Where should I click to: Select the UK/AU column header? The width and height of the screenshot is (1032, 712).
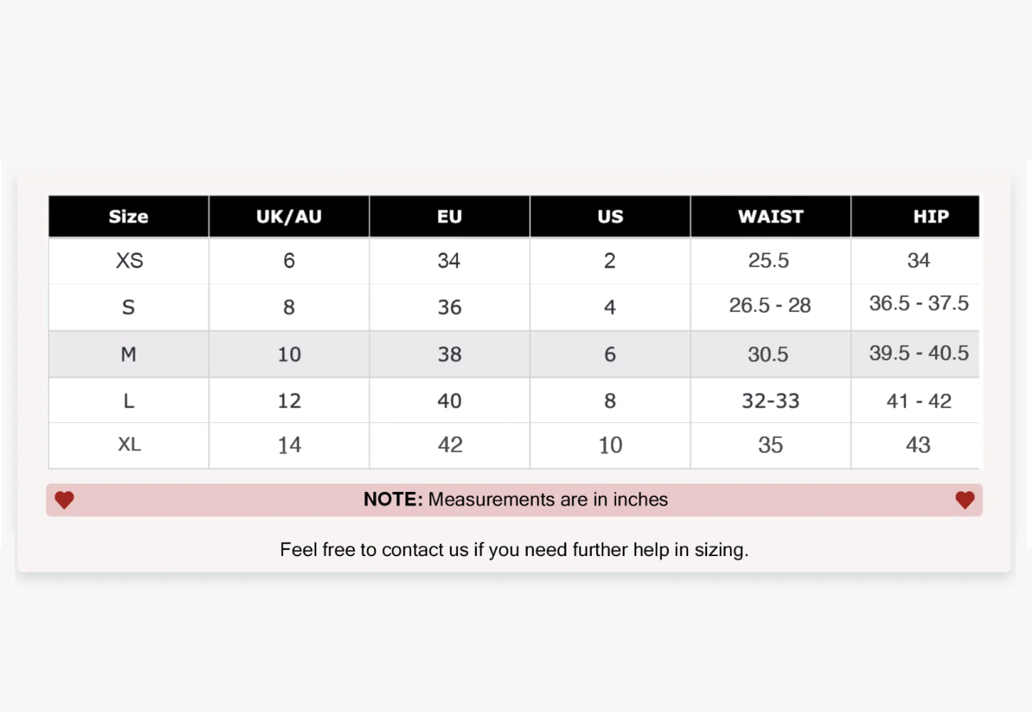point(289,216)
